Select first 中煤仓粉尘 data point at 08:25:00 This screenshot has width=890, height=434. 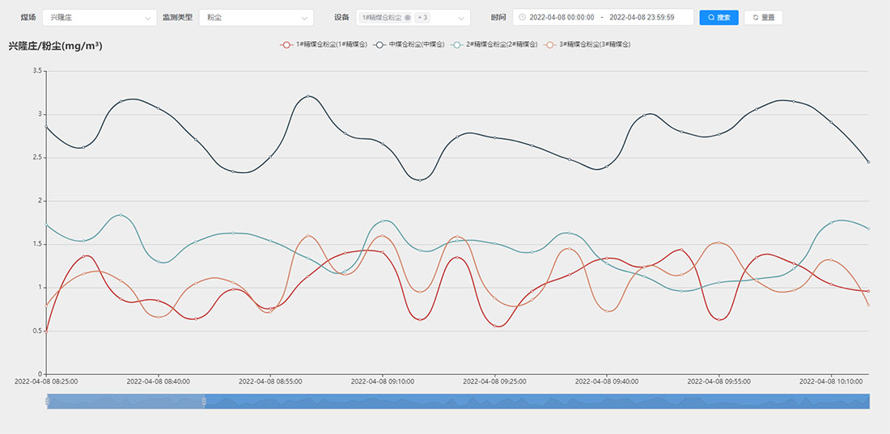(47, 127)
